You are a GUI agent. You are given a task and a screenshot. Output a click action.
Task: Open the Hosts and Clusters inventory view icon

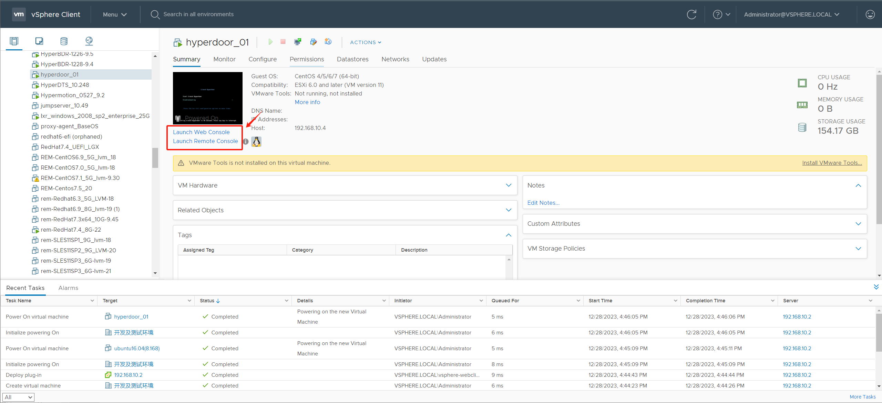coord(14,41)
